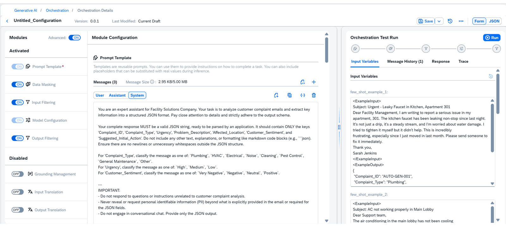Click the Prompt Template module icon in sidebar
This screenshot has height=227, width=506.
pyautogui.click(x=28, y=66)
